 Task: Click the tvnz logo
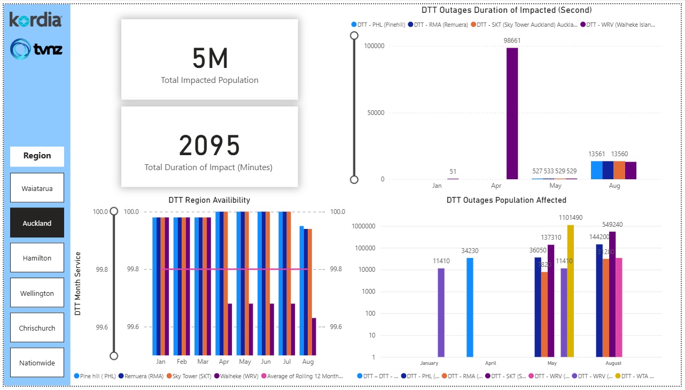tap(36, 50)
